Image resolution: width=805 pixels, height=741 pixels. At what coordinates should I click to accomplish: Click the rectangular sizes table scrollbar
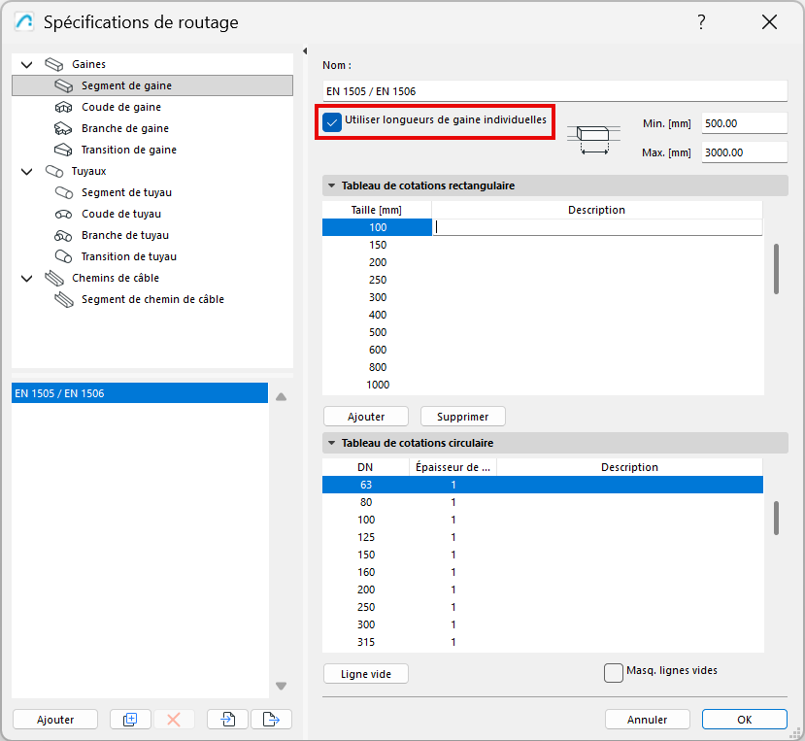click(776, 268)
